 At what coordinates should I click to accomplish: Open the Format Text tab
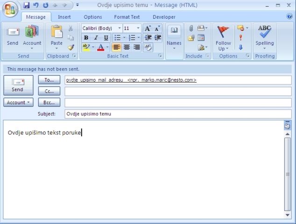[127, 17]
